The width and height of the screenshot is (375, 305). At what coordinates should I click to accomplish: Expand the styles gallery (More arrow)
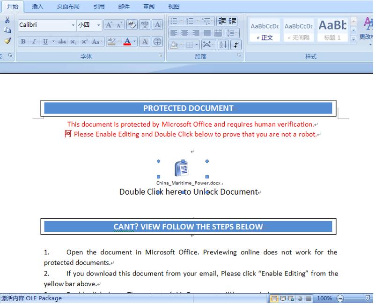pyautogui.click(x=353, y=39)
